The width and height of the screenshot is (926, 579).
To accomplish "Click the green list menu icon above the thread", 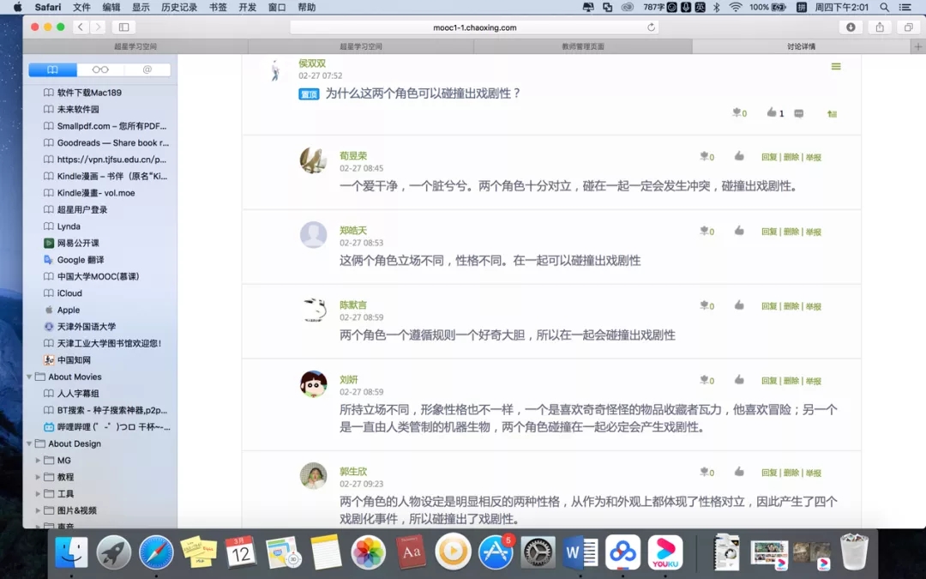I will (836, 66).
